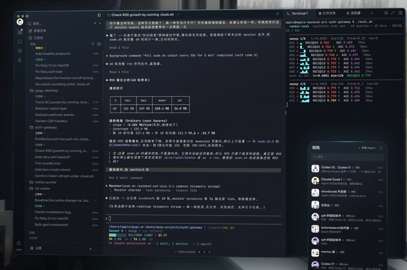407x270 pixels.
Task: Switch to the 打开文件 tab
Action: pyautogui.click(x=327, y=13)
